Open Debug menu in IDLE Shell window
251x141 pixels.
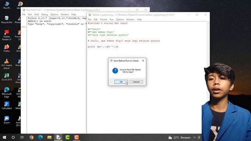pyautogui.click(x=44, y=14)
